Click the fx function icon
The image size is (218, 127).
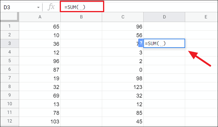[x=51, y=7]
